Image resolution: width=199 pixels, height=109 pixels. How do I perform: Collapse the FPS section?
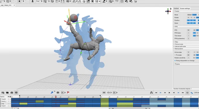pos(174,27)
